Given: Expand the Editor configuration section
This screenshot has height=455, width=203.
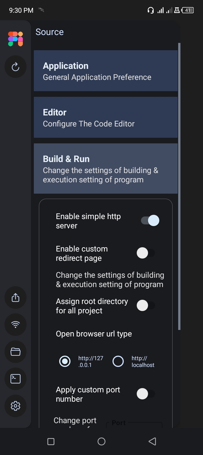Looking at the screenshot, I should pos(105,117).
